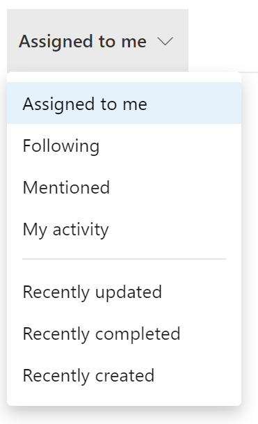
Task: Switch to Recently updated work items
Action: (x=124, y=292)
